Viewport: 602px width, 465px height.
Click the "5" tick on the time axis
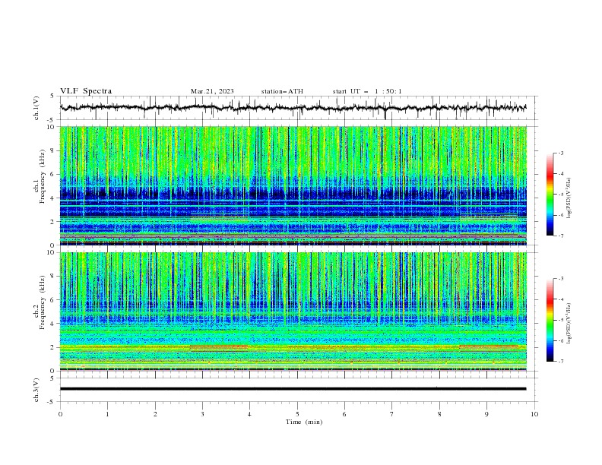[x=297, y=414]
